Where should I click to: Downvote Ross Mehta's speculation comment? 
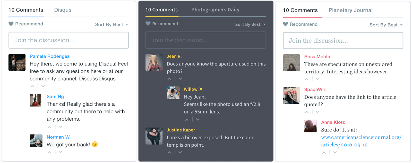317,79
